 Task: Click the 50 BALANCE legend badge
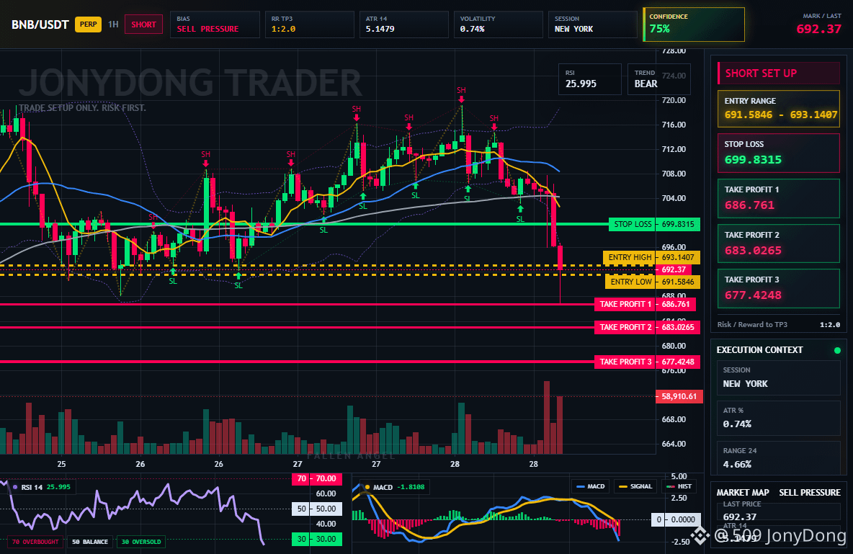point(90,542)
